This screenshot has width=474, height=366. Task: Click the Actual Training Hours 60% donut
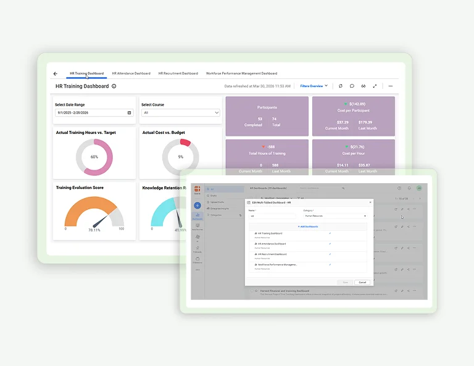click(94, 157)
